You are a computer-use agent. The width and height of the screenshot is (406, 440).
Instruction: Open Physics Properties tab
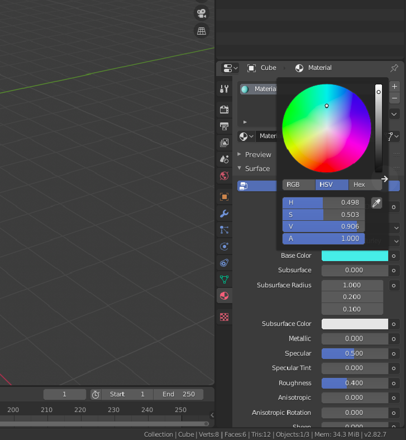point(225,247)
